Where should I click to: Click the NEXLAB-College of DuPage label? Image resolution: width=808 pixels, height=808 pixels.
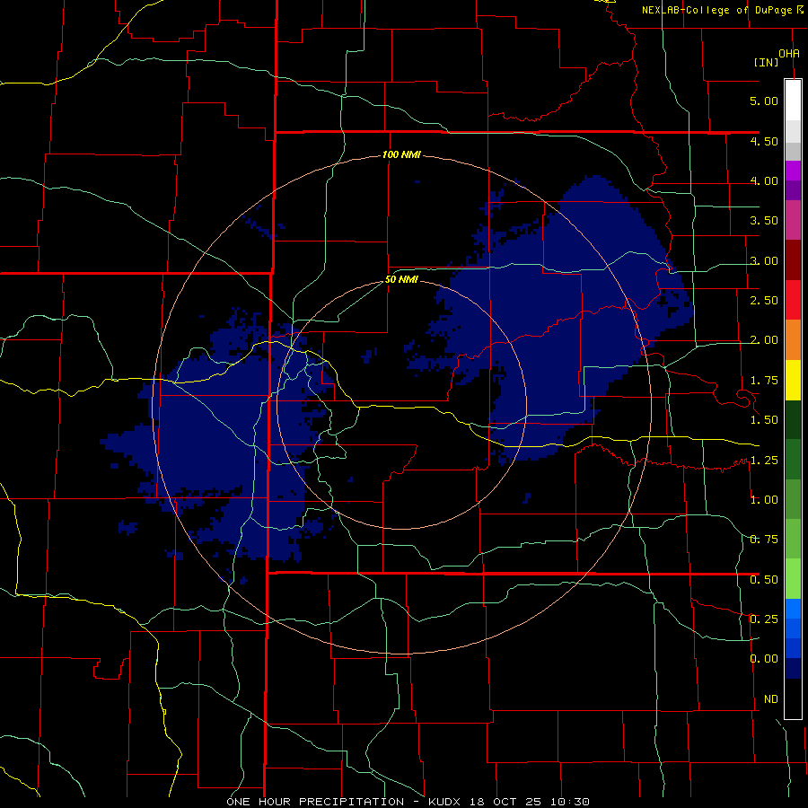tap(716, 10)
